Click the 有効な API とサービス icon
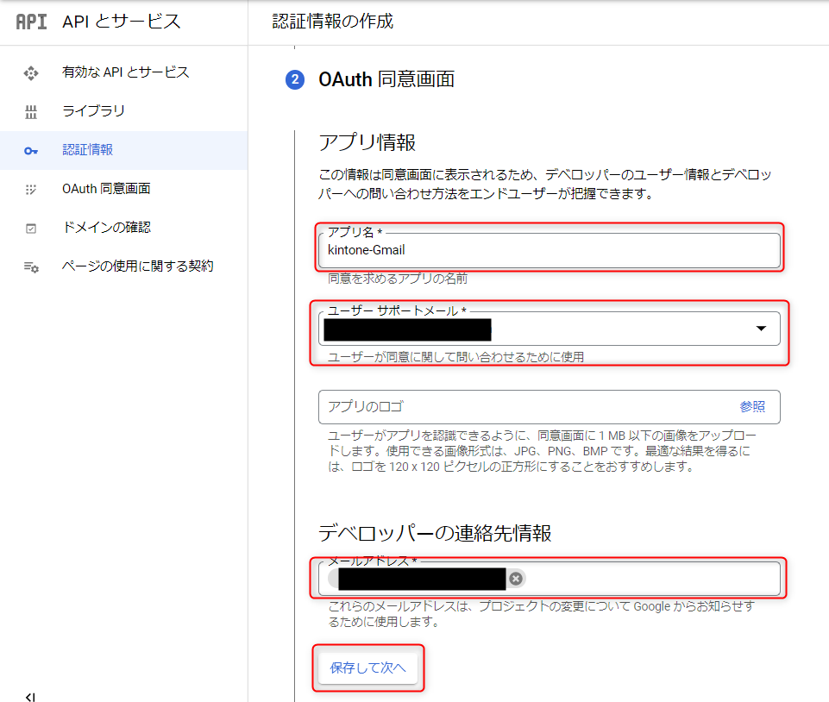829x702 pixels. (31, 72)
